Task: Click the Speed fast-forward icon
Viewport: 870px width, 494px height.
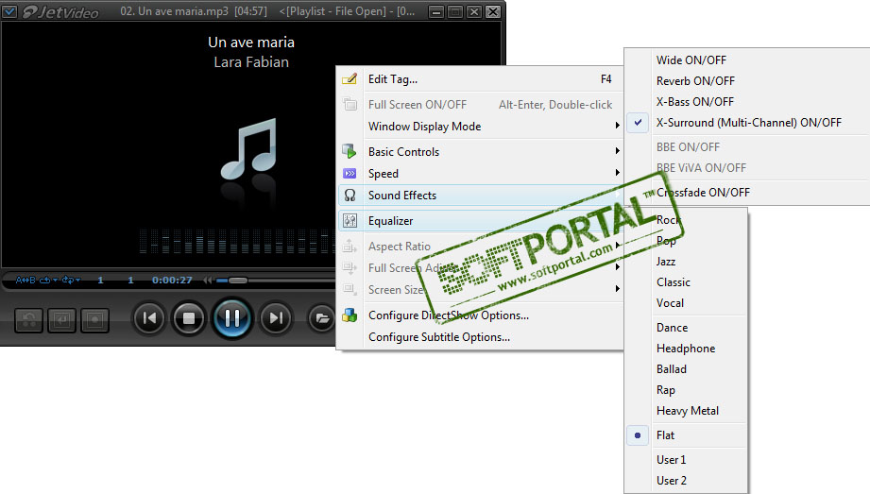Action: pos(350,174)
